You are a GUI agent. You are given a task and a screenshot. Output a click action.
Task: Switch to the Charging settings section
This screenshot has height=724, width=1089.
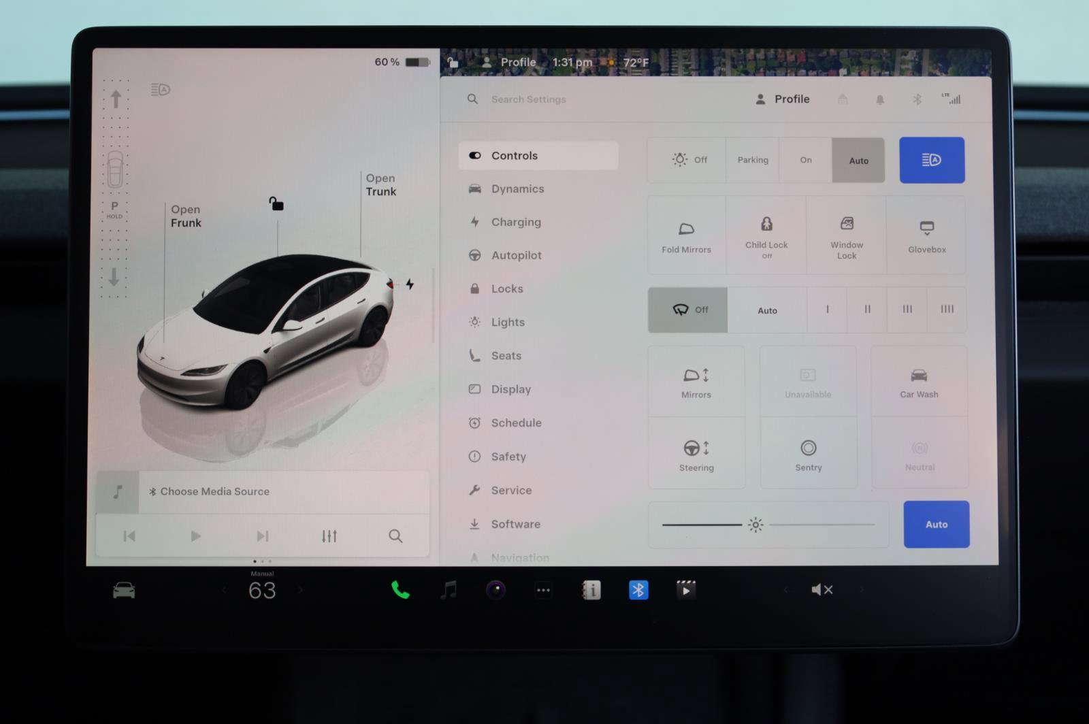(516, 222)
